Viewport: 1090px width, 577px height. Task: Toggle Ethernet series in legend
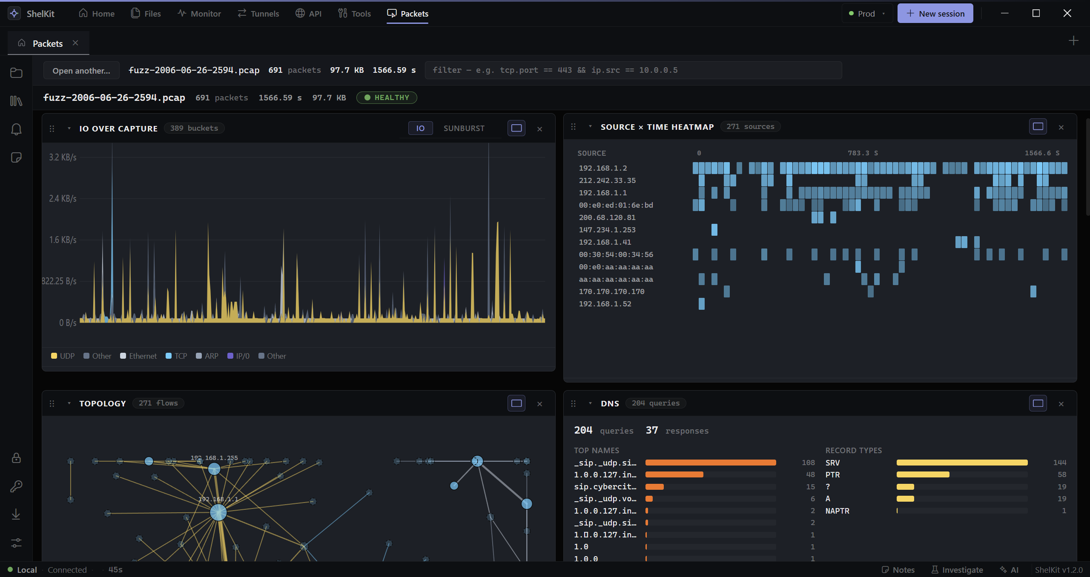138,356
